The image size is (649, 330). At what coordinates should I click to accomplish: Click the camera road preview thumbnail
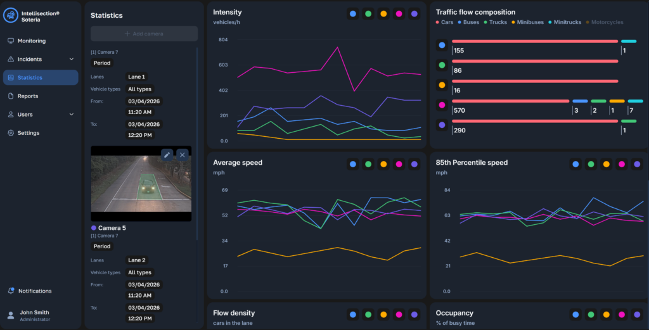coord(141,184)
